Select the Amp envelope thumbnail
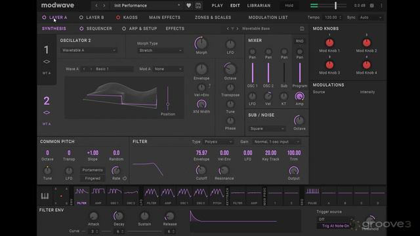420x236 pixels. pos(98,196)
